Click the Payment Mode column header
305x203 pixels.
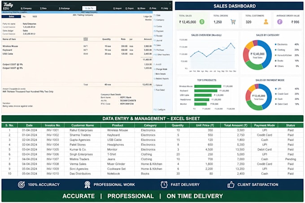264,125
